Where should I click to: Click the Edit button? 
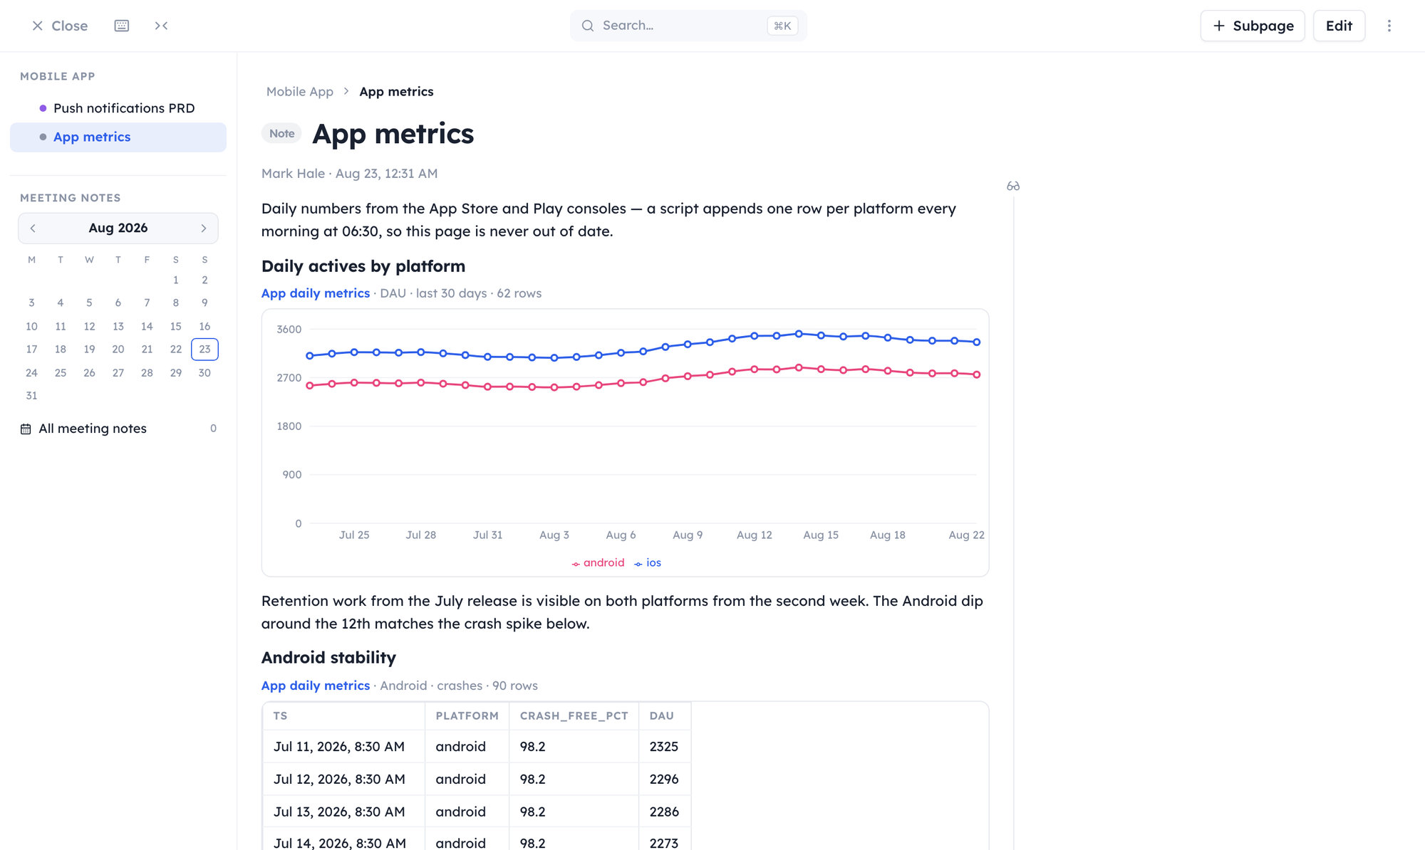(1339, 26)
